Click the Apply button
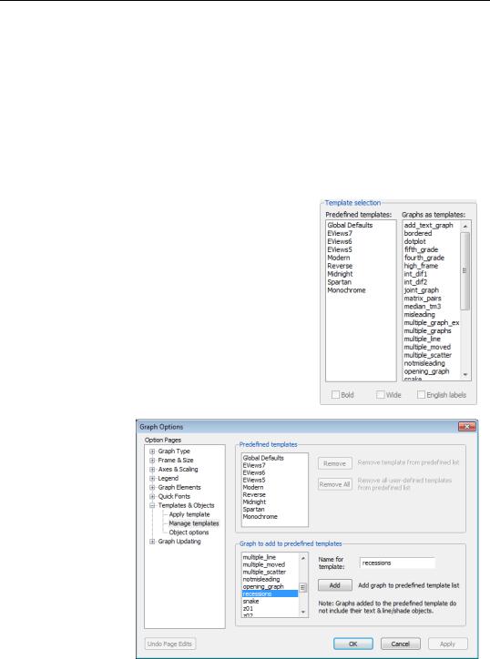 (x=447, y=644)
